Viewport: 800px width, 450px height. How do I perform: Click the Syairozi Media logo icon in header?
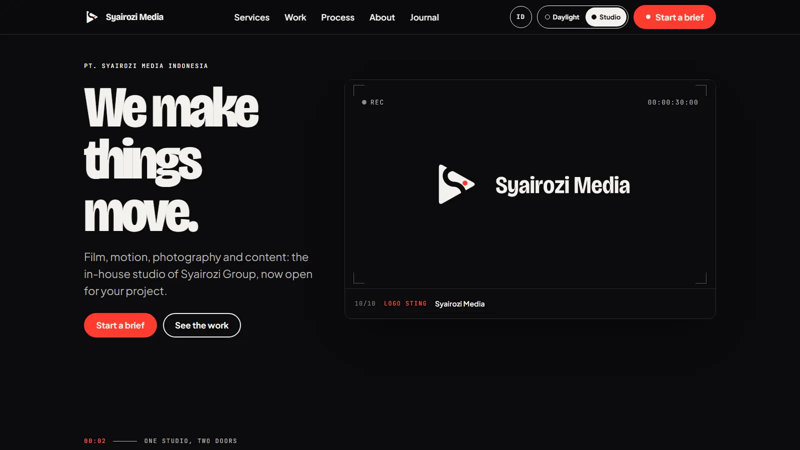[91, 17]
